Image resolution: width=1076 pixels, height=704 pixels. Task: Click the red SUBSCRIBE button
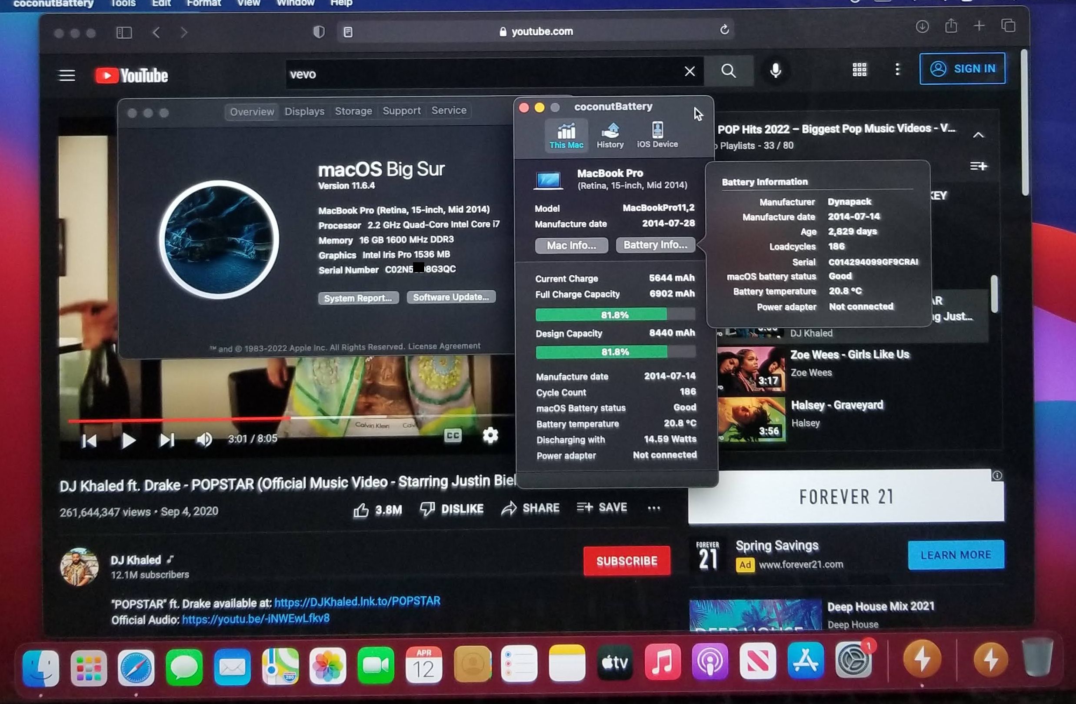pyautogui.click(x=626, y=561)
